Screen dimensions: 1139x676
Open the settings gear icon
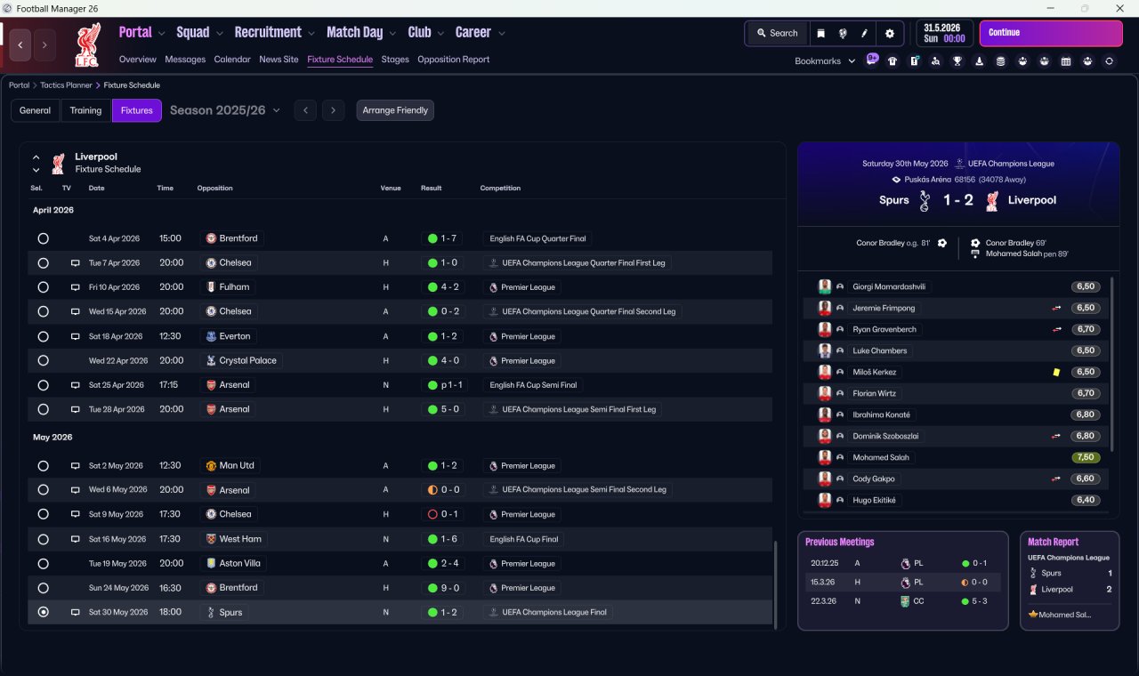(x=889, y=33)
